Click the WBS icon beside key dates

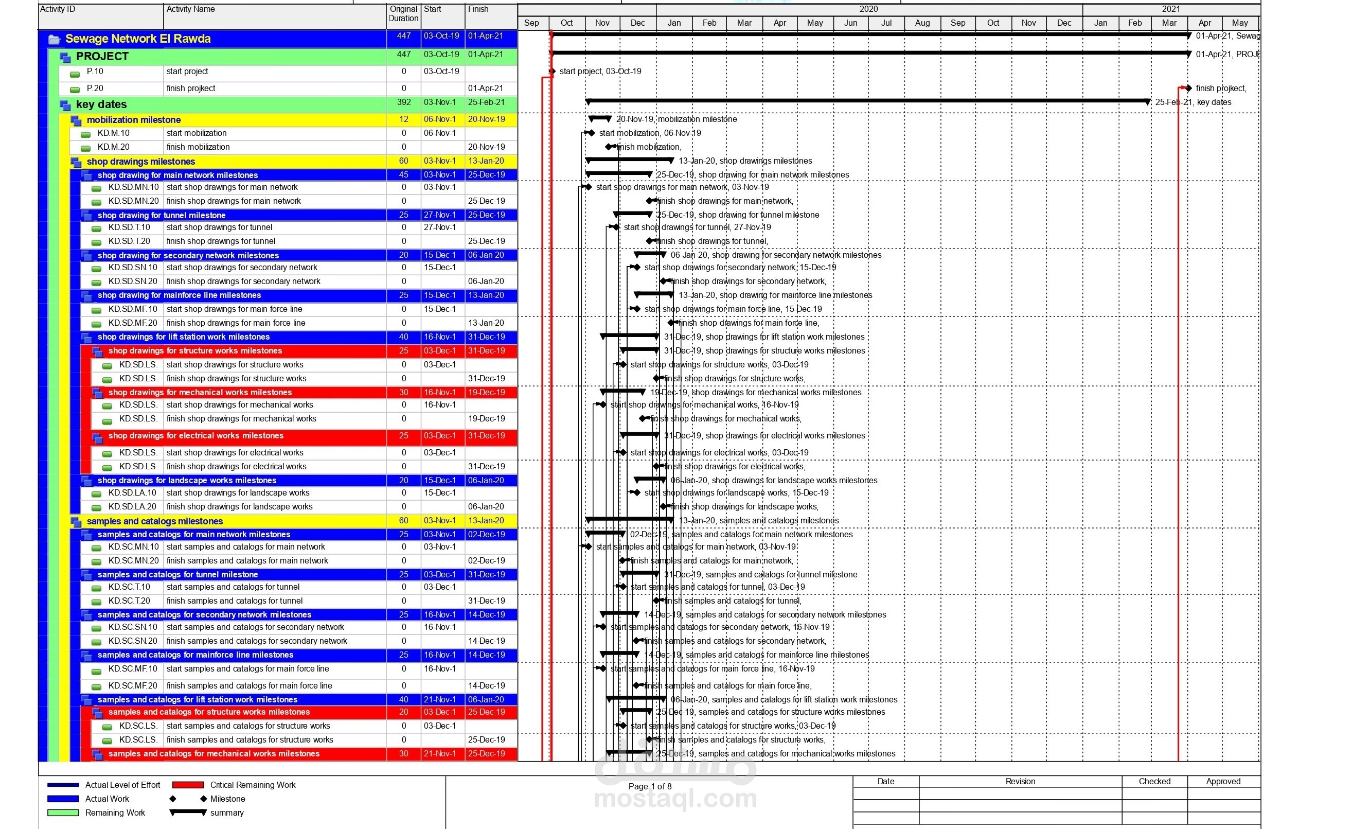pyautogui.click(x=65, y=105)
